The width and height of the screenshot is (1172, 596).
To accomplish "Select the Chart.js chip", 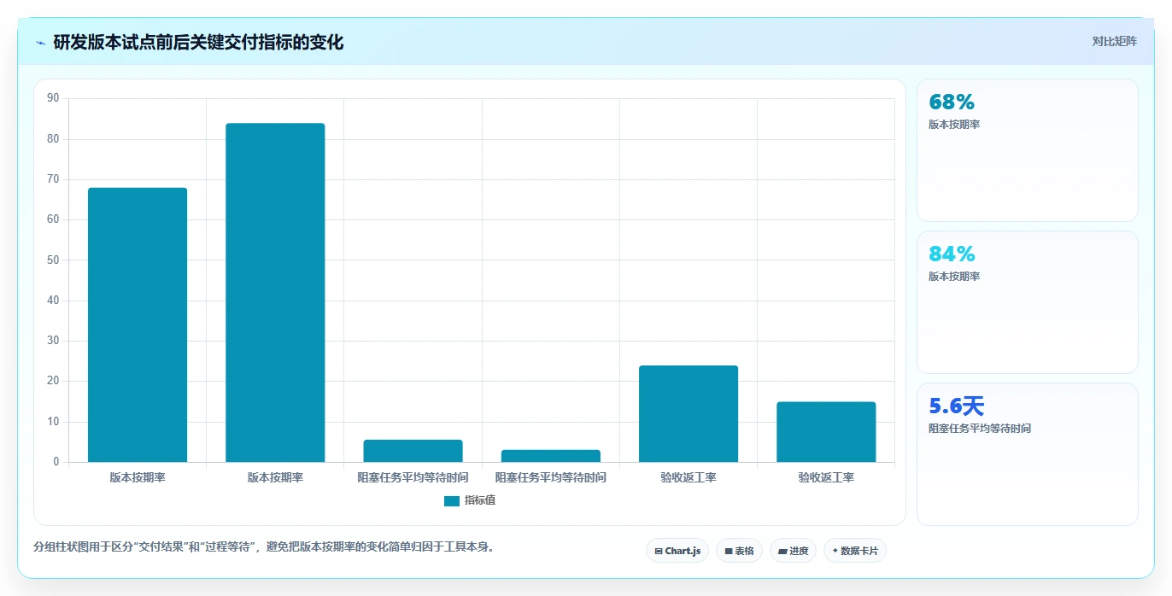I will (x=677, y=551).
